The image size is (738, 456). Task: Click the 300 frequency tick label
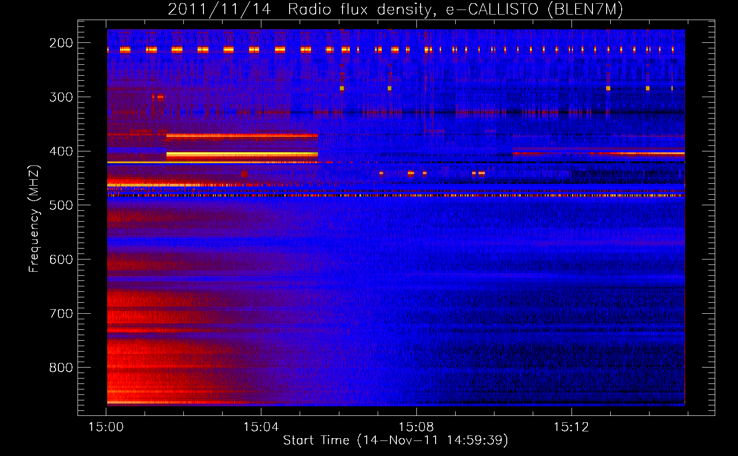[x=61, y=97]
